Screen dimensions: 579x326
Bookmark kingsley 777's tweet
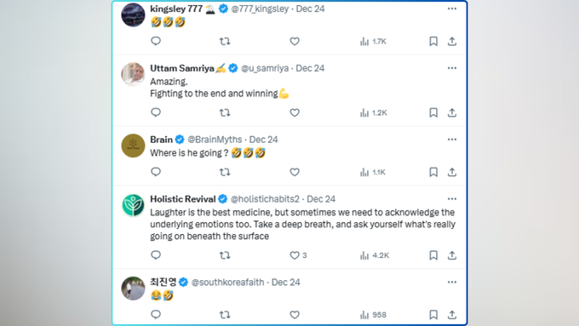point(433,41)
